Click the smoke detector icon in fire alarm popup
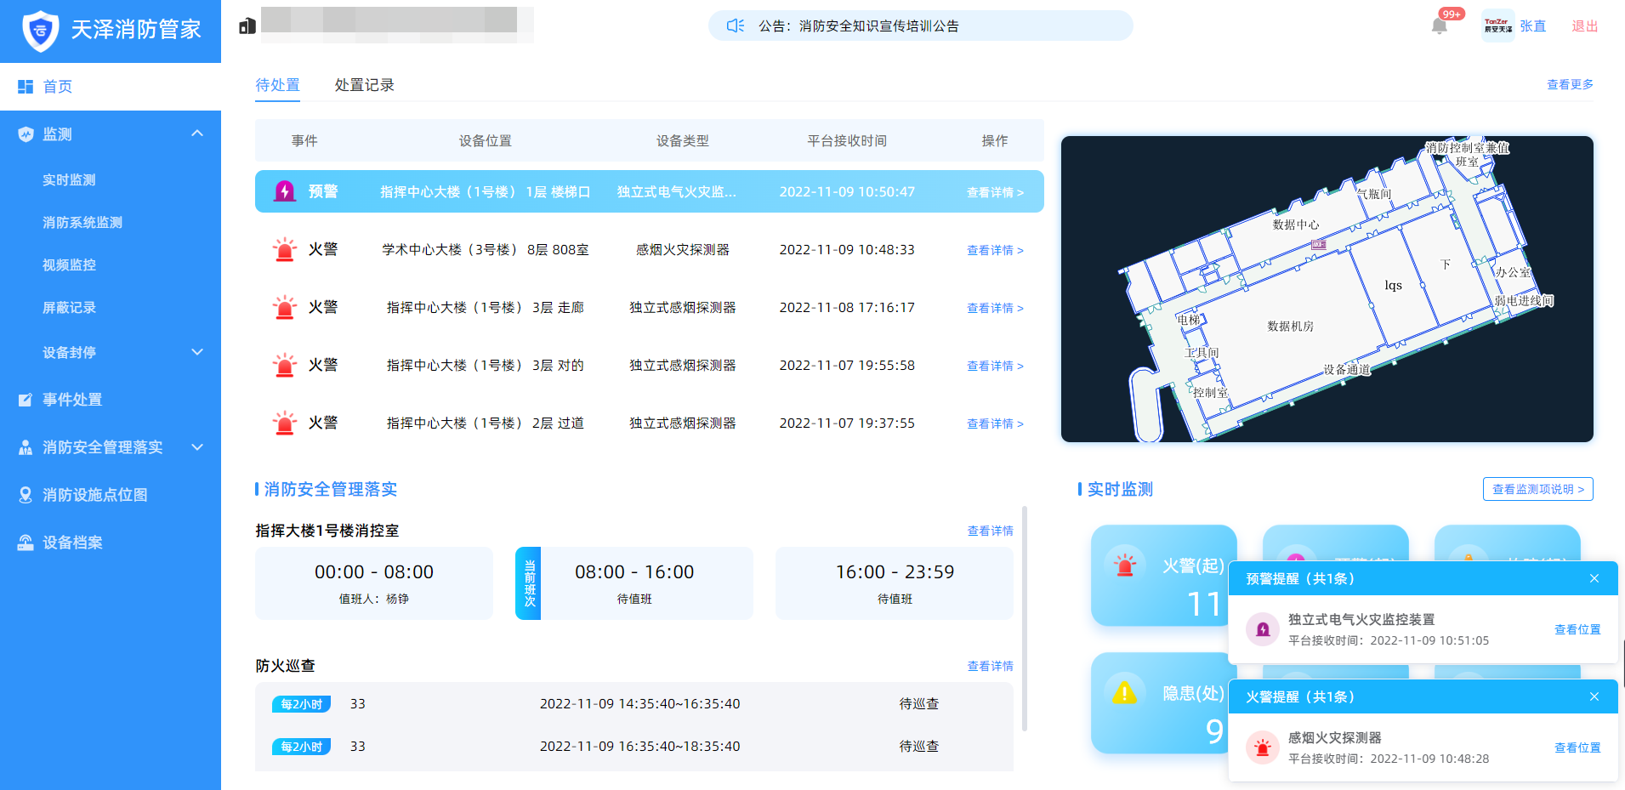 [x=1263, y=748]
